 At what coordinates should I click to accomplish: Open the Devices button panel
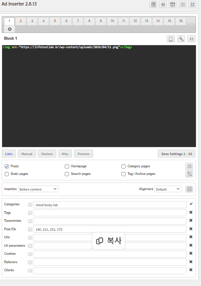pyautogui.click(x=47, y=154)
